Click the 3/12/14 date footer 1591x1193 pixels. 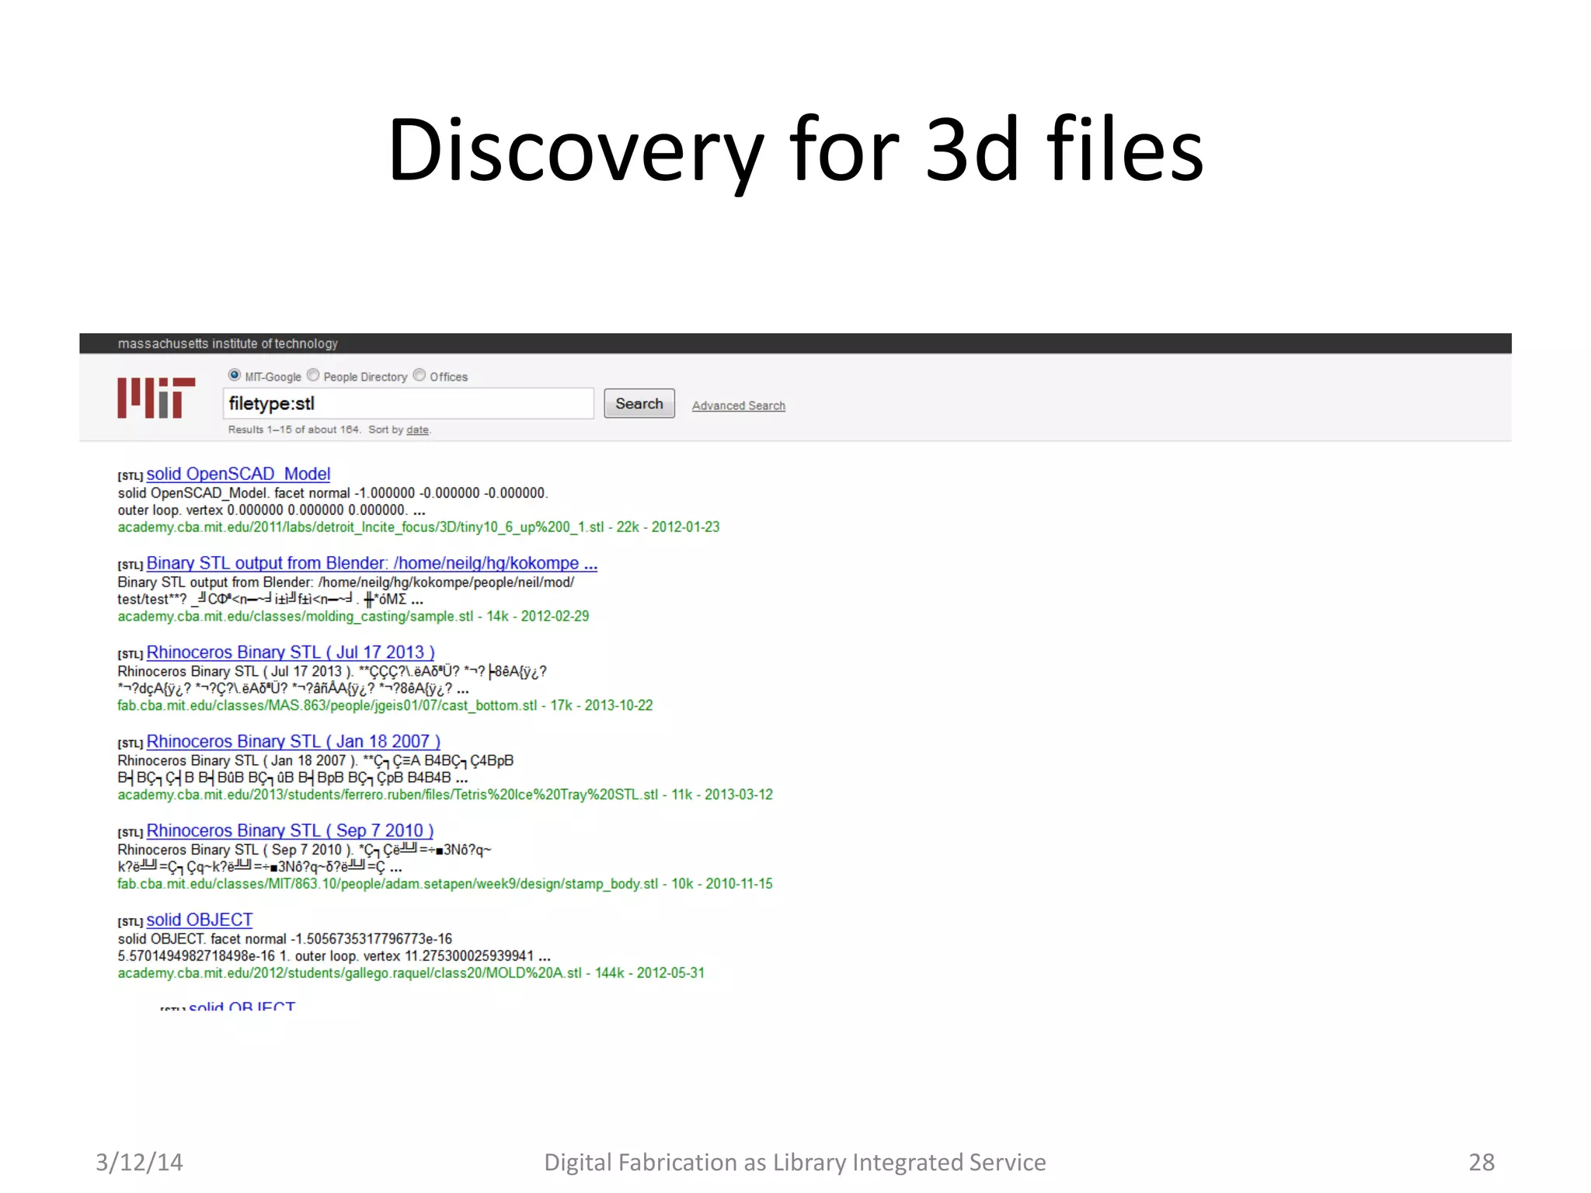(x=139, y=1162)
